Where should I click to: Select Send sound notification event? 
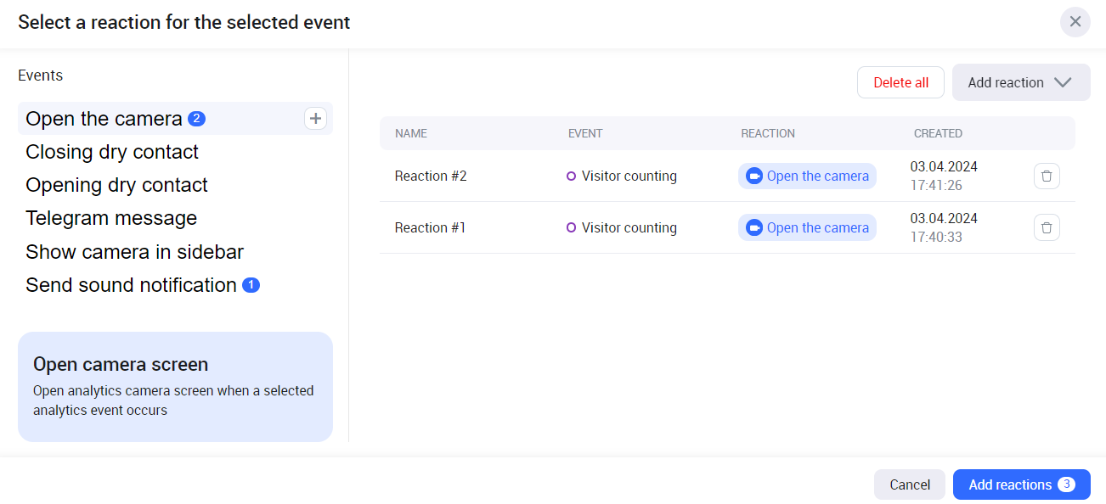click(131, 285)
